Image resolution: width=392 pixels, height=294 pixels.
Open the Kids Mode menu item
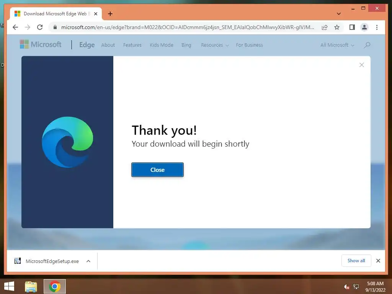coord(162,45)
